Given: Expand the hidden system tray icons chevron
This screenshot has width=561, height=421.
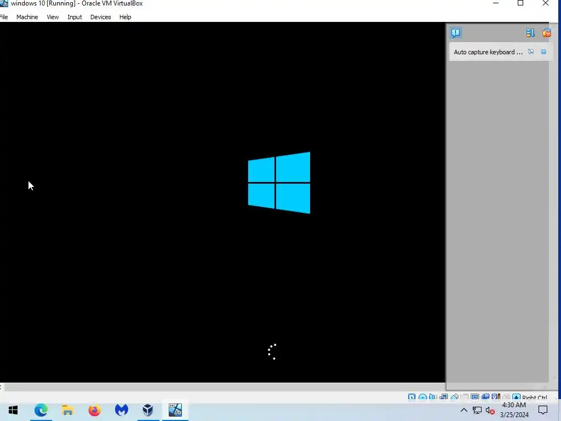Looking at the screenshot, I should pos(463,410).
